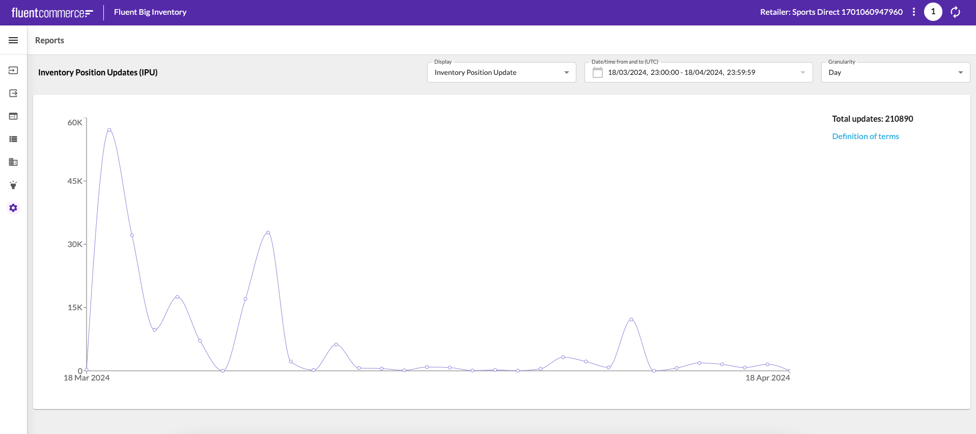Open the hamburger navigation menu
Image resolution: width=976 pixels, height=434 pixels.
(x=13, y=40)
